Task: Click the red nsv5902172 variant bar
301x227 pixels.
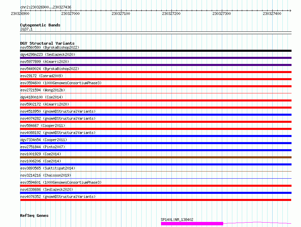Action: click(156, 108)
